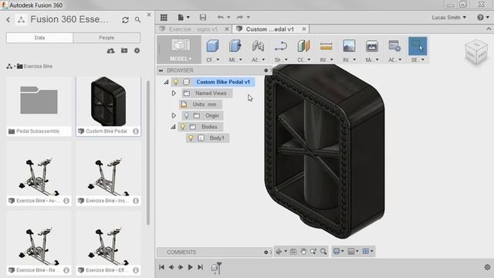Open data panel settings gear
Viewport: 494px width, 278px height.
point(137,50)
